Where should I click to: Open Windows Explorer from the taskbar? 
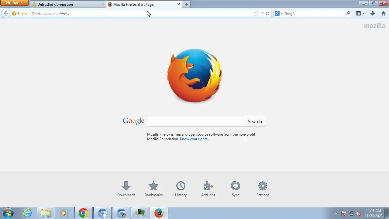click(46, 213)
